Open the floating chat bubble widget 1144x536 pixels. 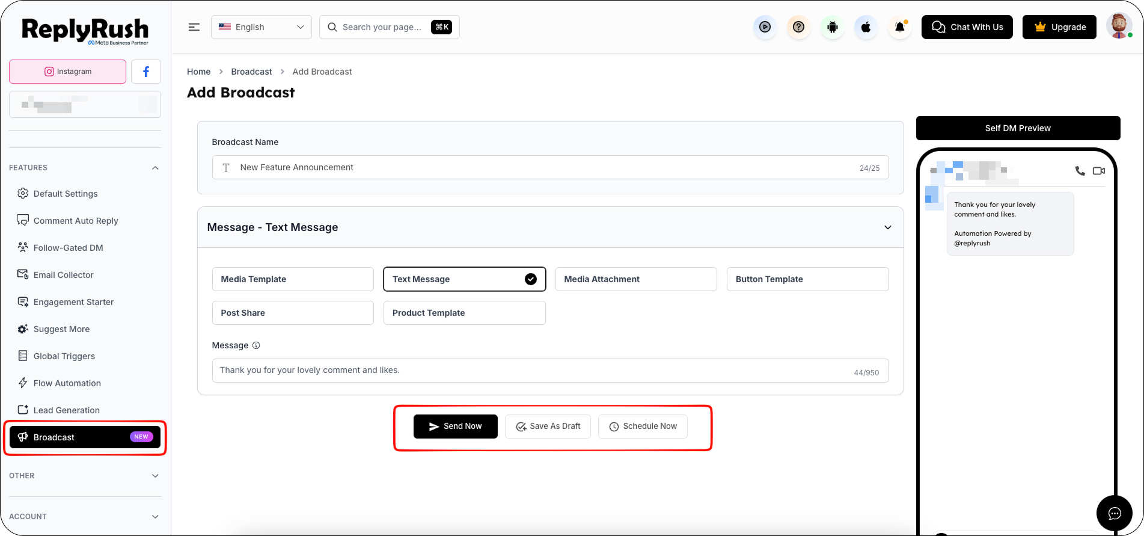click(x=1115, y=513)
